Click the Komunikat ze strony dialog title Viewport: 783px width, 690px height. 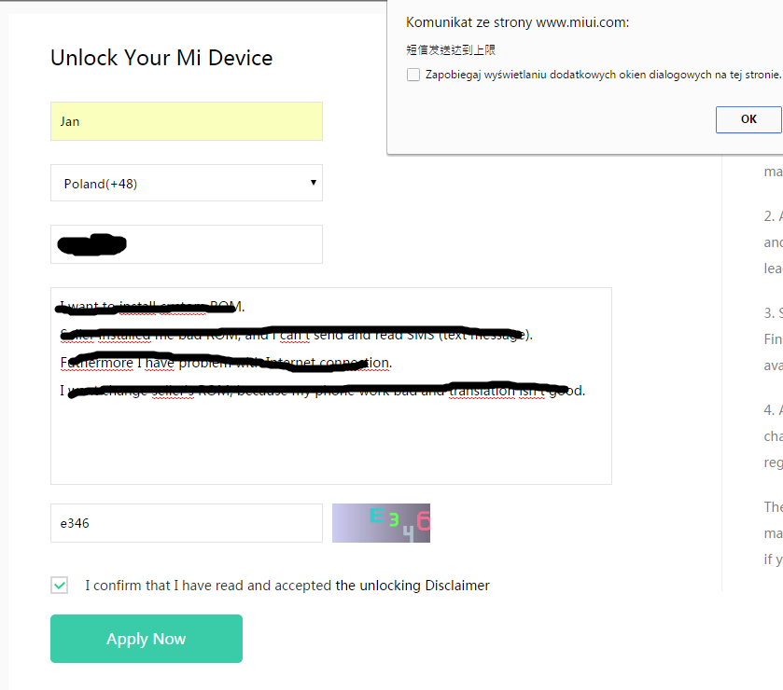pyautogui.click(x=517, y=22)
